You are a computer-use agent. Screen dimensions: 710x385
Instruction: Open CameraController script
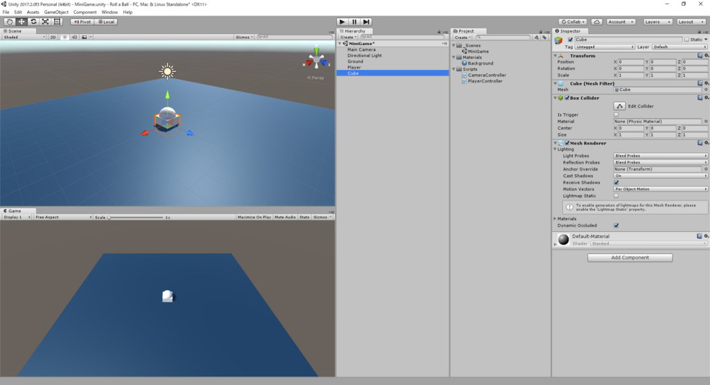pyautogui.click(x=487, y=75)
